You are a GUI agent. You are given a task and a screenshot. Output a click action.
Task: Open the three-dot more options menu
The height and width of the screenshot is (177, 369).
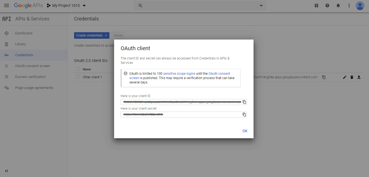[x=349, y=5]
